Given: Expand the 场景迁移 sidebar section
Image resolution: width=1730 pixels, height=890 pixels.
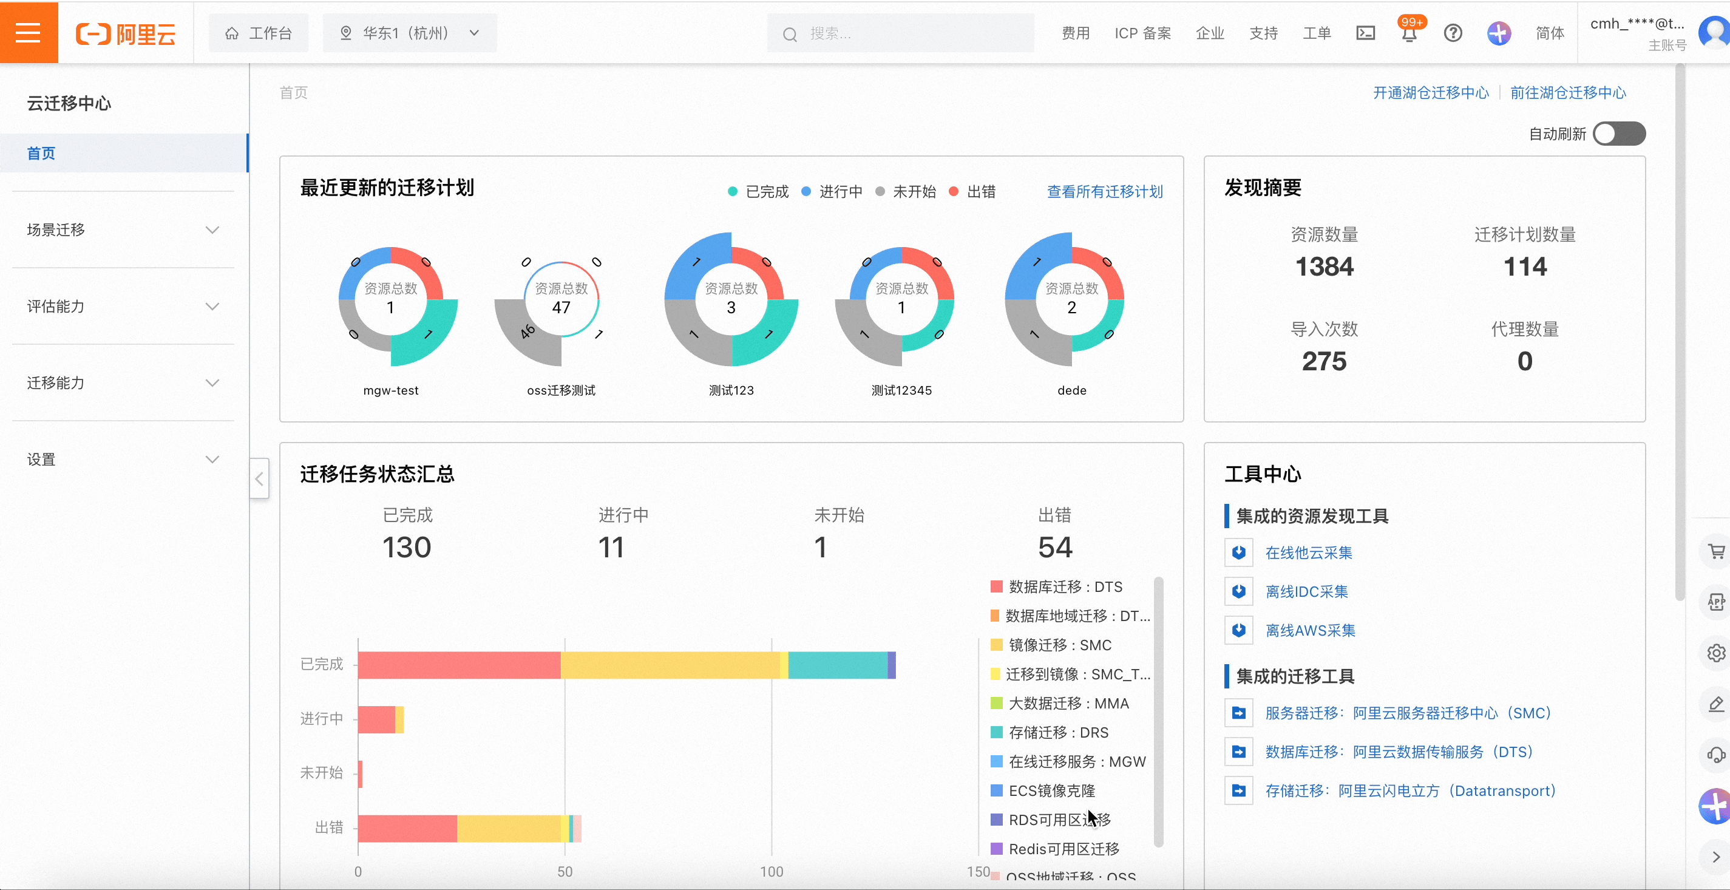Looking at the screenshot, I should click(x=124, y=229).
